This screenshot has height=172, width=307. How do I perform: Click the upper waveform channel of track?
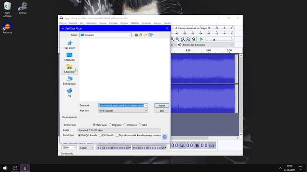(x=203, y=68)
